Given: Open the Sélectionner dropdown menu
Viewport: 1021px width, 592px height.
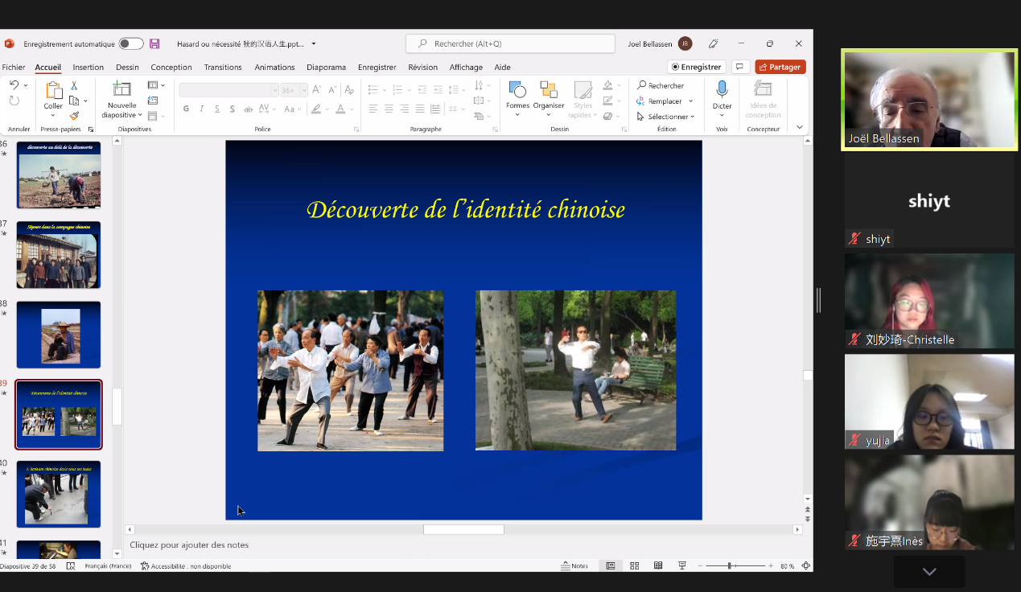Looking at the screenshot, I should [x=666, y=117].
